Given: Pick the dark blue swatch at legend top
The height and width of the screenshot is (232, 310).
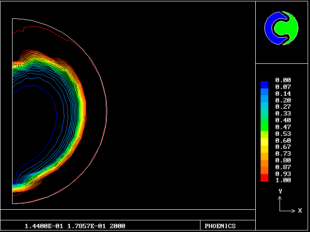Looking at the screenshot, I should [x=264, y=85].
